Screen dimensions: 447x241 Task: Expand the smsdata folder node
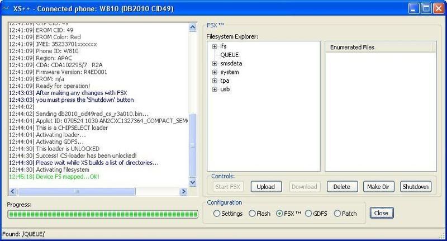[x=215, y=64]
